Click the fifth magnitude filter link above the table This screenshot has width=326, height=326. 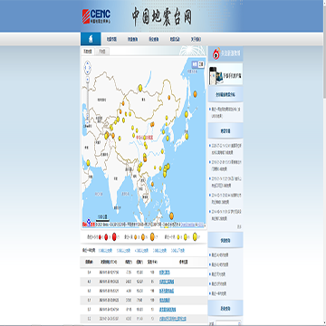coord(177,251)
